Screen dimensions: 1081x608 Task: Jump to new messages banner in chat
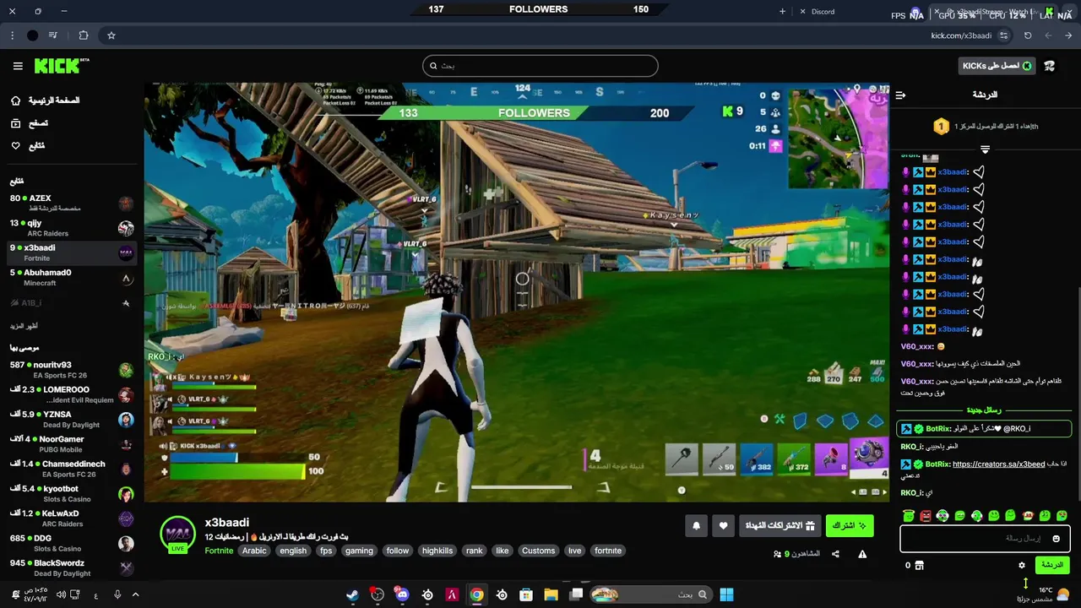[984, 410]
